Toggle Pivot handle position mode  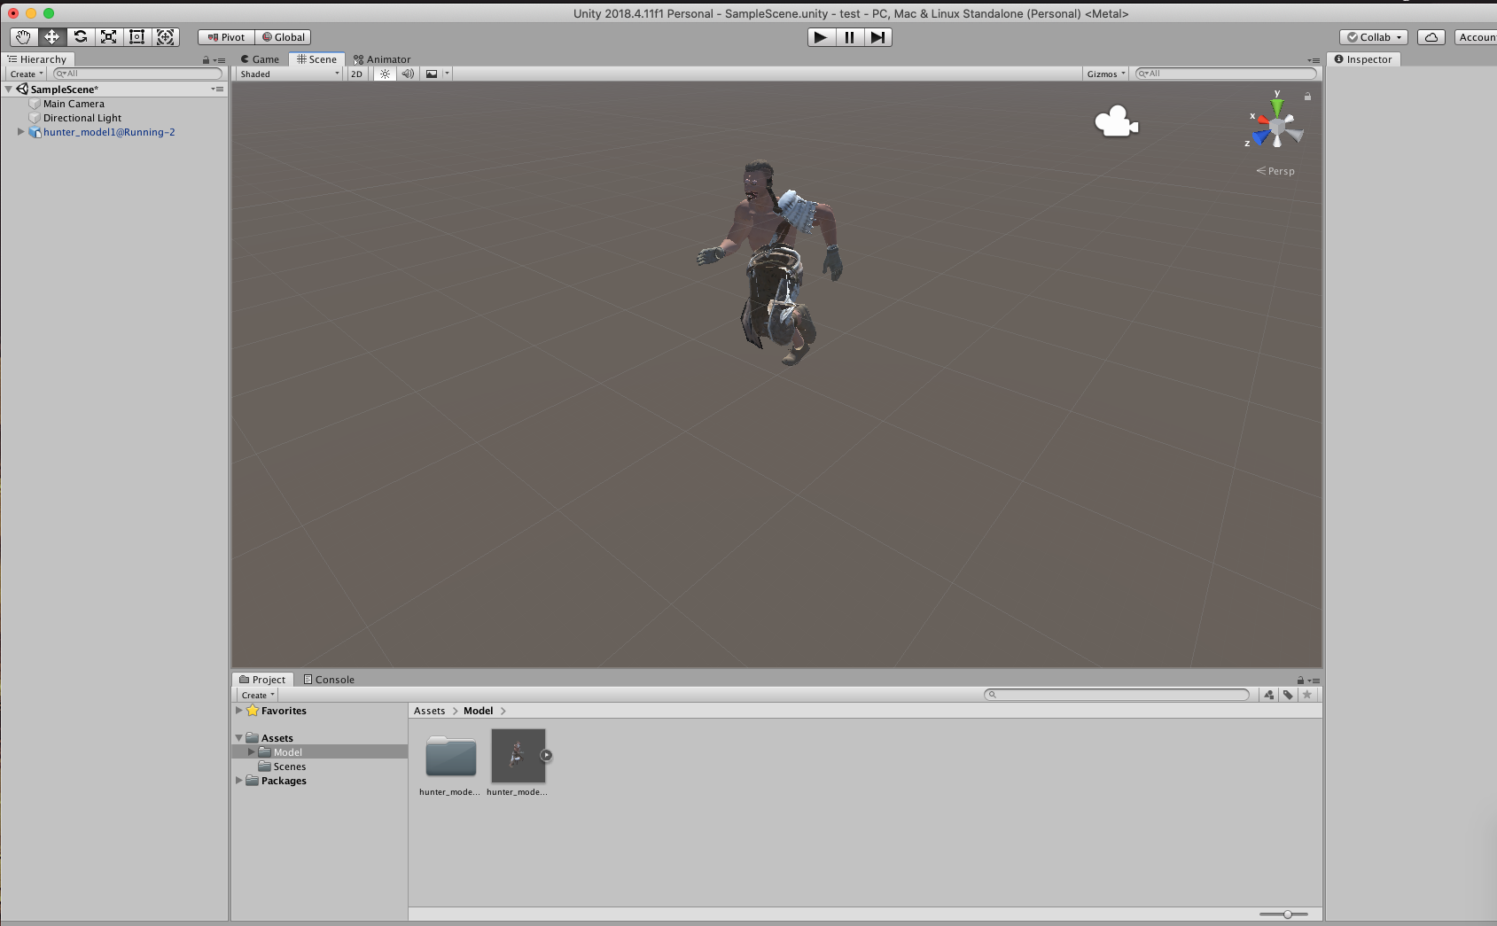(x=226, y=37)
